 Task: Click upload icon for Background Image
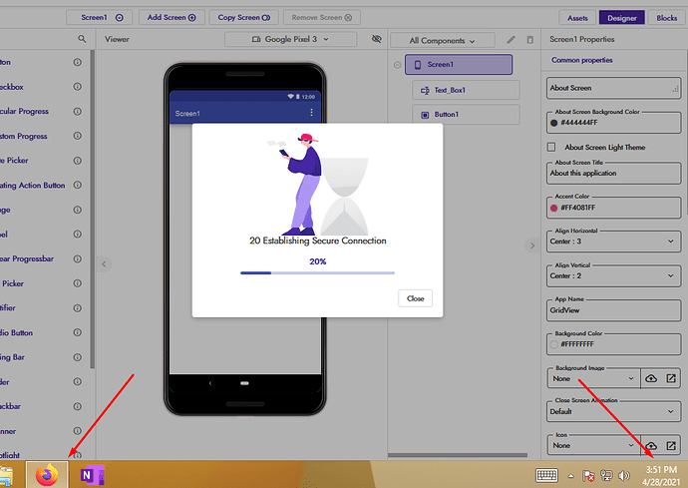[x=651, y=378]
